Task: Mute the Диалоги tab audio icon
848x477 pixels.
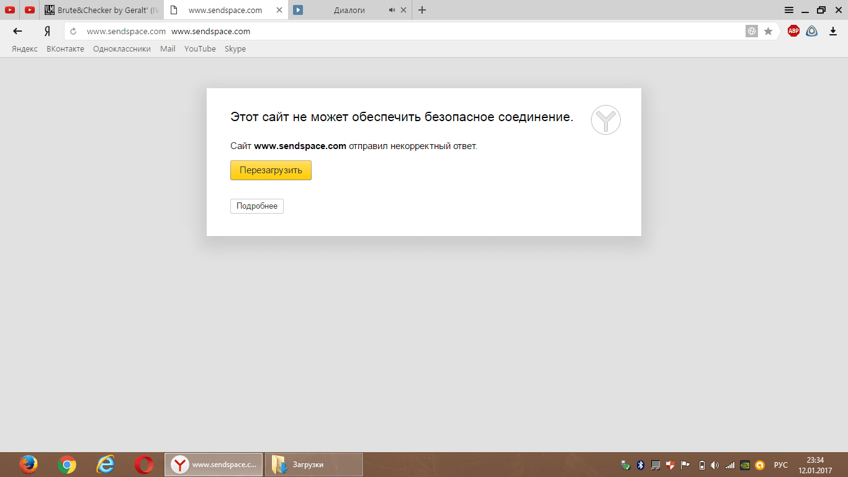Action: click(x=392, y=11)
